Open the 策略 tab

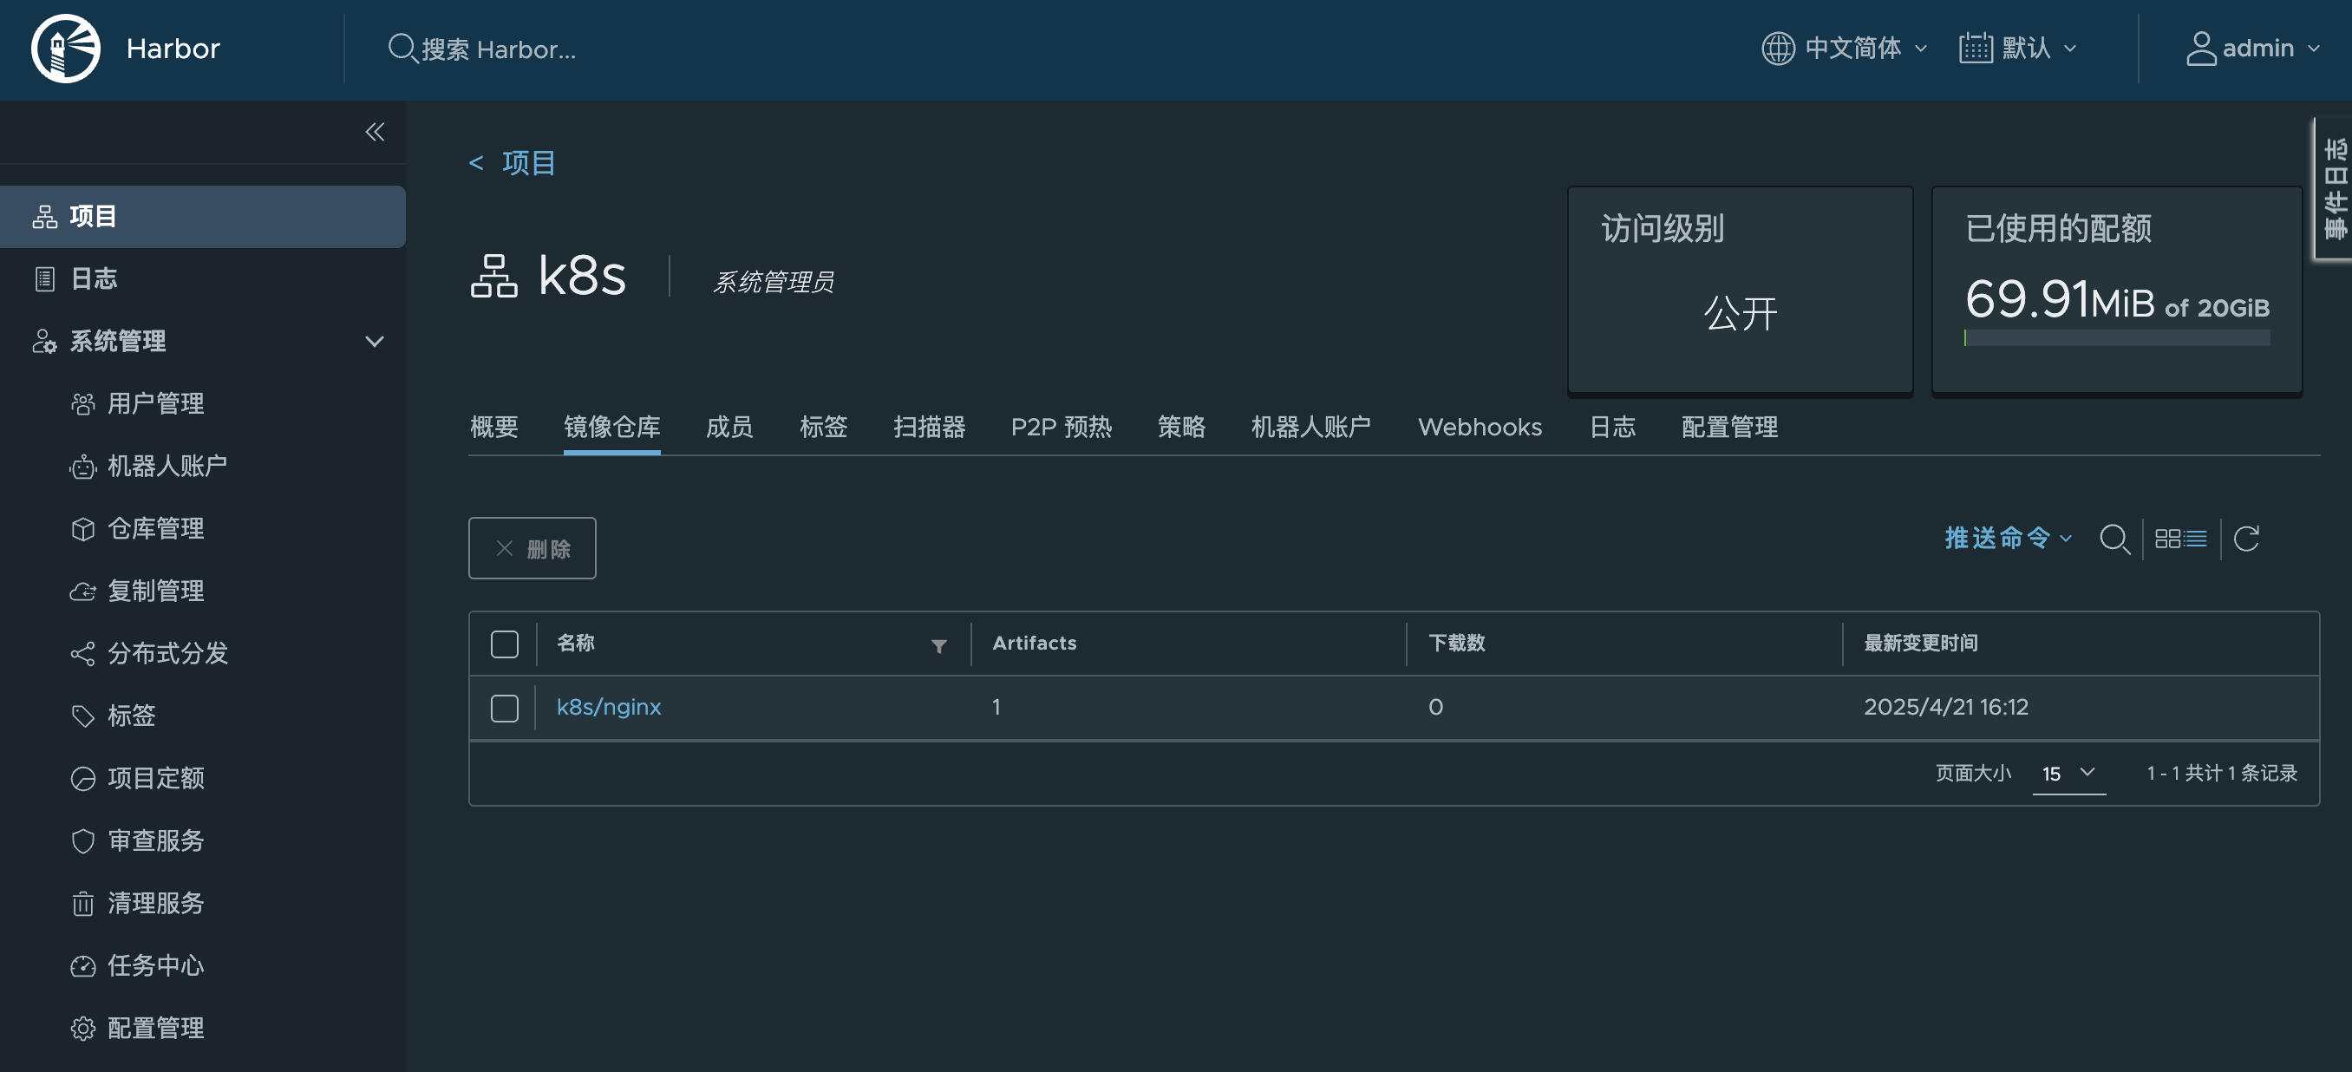(1181, 428)
